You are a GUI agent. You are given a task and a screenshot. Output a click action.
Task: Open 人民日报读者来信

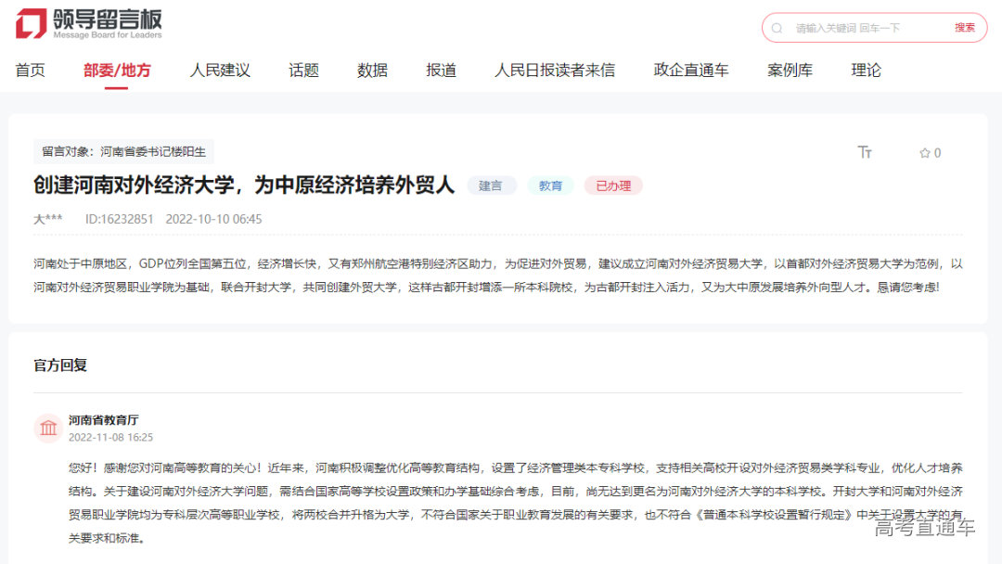(554, 70)
